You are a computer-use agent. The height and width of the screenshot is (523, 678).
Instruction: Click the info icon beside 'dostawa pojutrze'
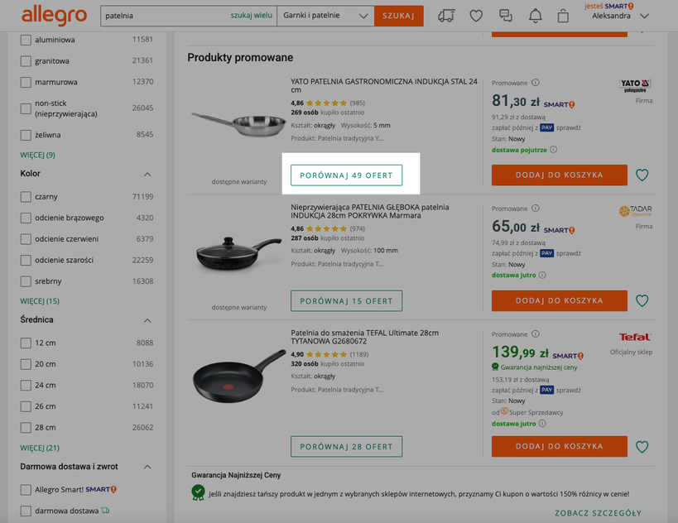click(554, 150)
